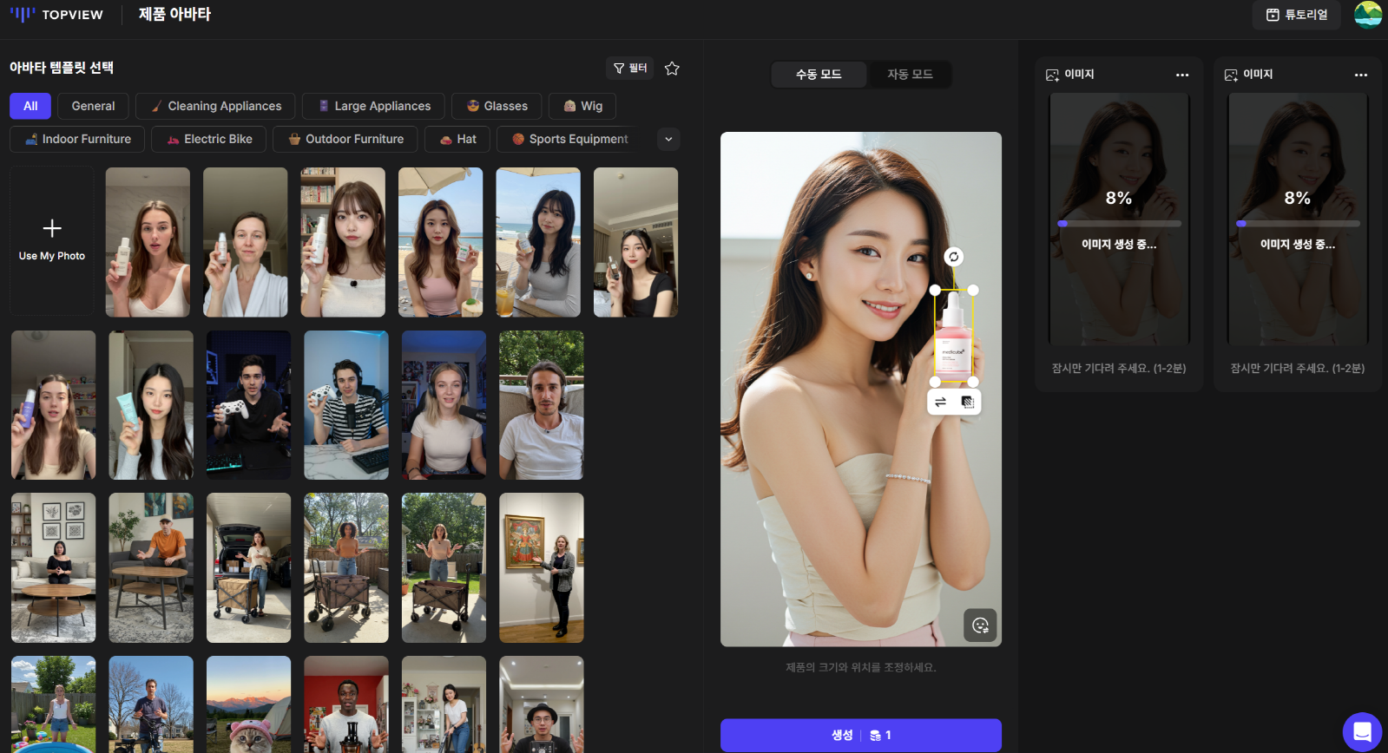Select template of man holding white game controller
Image resolution: width=1388 pixels, height=753 pixels.
(248, 405)
